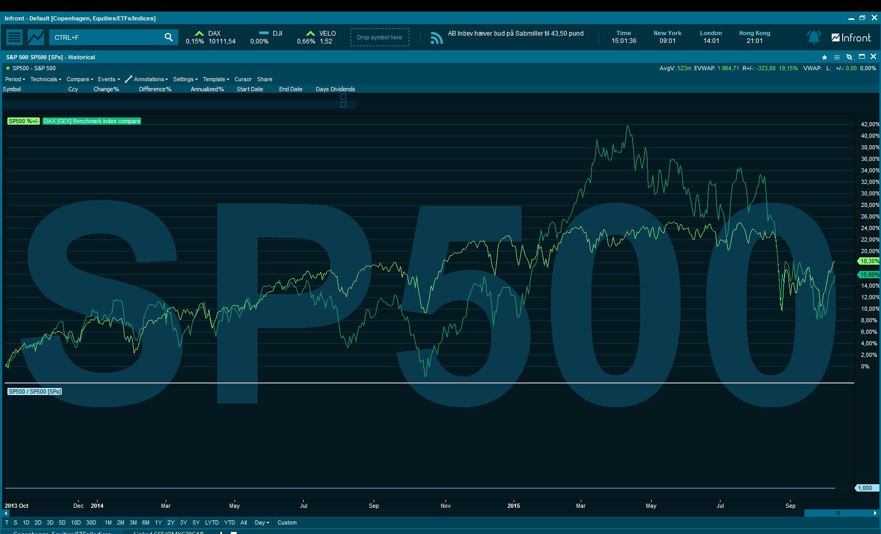The image size is (881, 534).
Task: Open the Annotations dropdown
Action: [x=151, y=79]
